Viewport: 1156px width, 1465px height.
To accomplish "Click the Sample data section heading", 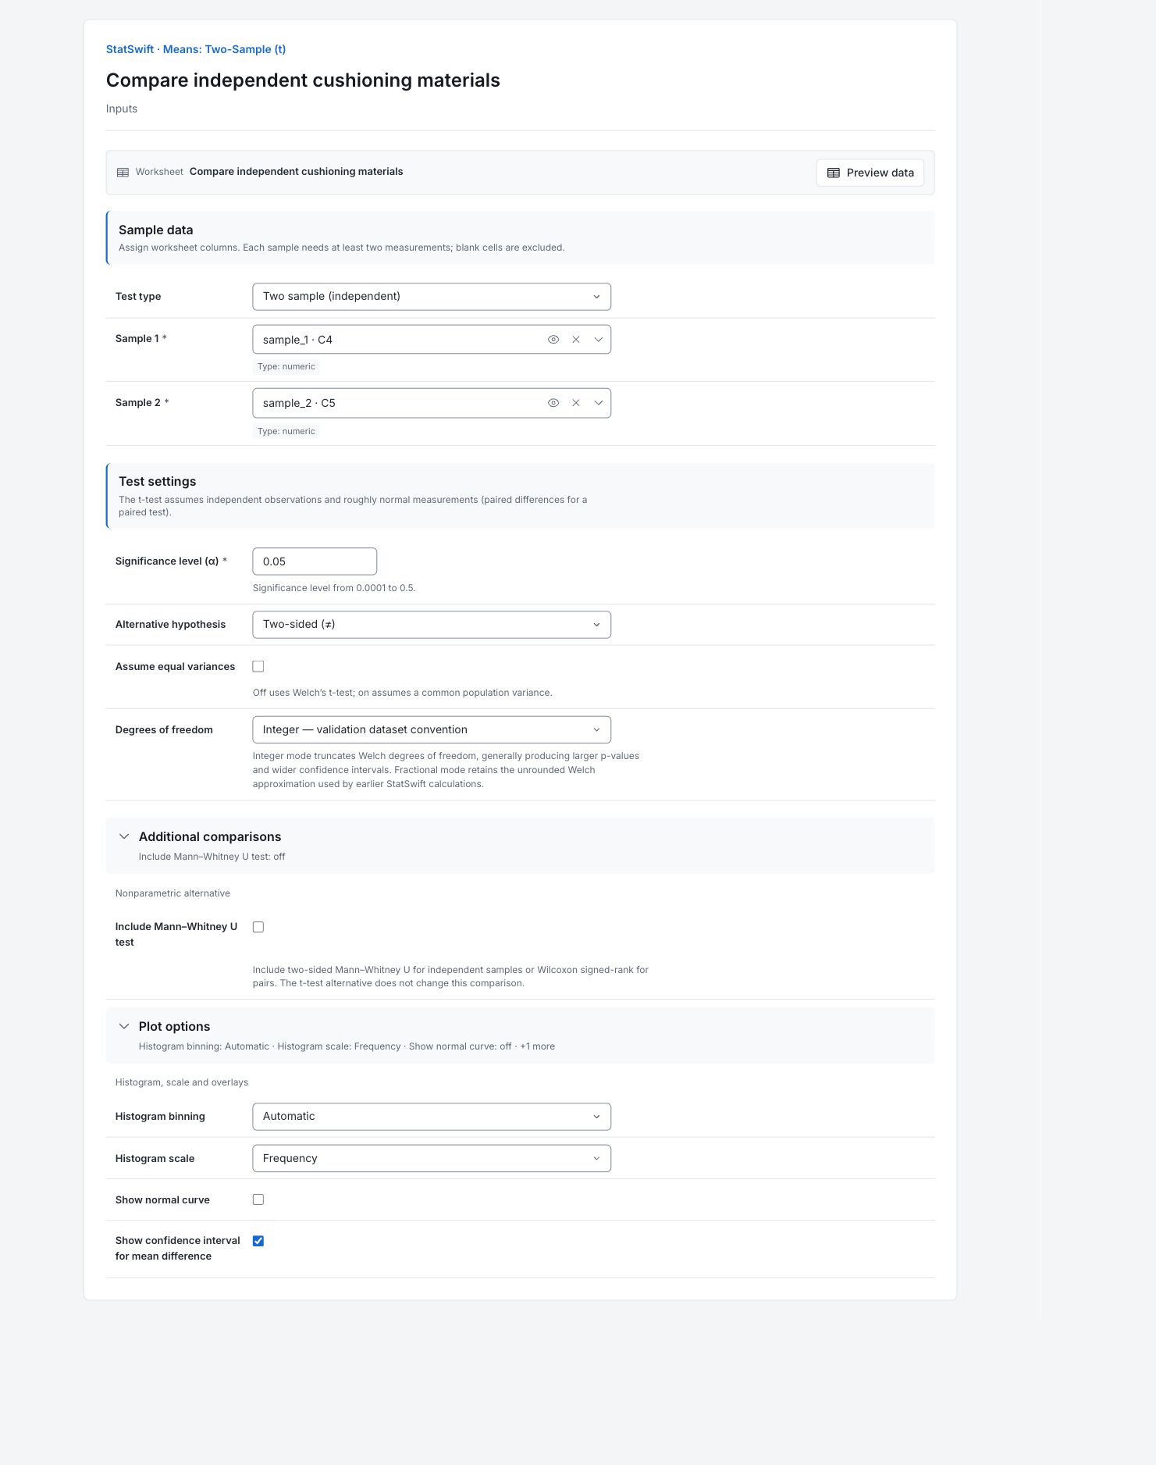I will pos(156,230).
